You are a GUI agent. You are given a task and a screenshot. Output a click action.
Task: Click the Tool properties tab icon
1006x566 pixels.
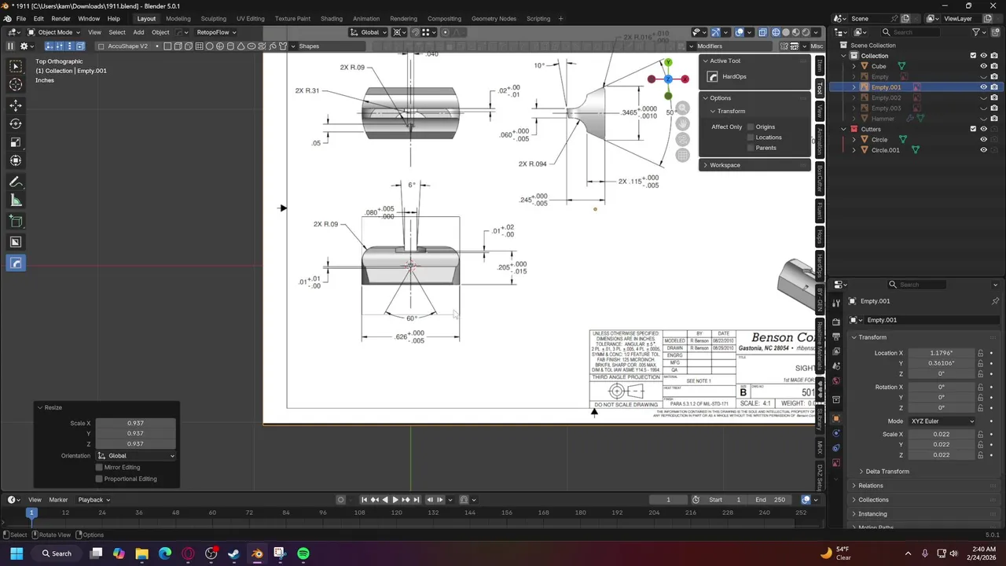tap(836, 301)
